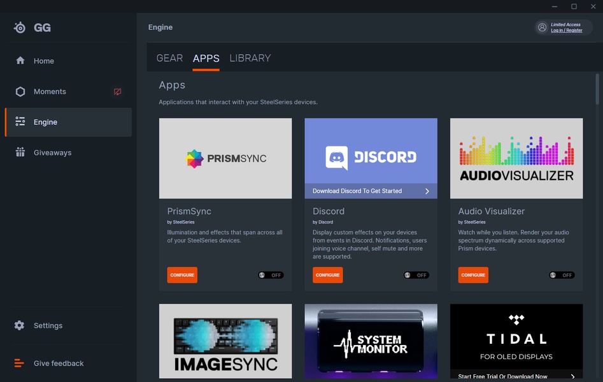Click the vertical scrollbar on the right
The height and width of the screenshot is (382, 603).
click(597, 89)
